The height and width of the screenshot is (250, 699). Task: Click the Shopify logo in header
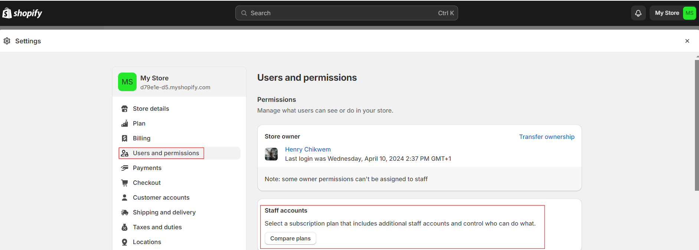coord(22,13)
